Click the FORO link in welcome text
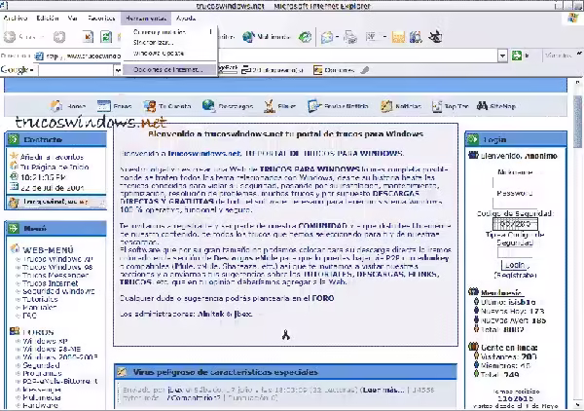This screenshot has height=411, width=584. 322,298
